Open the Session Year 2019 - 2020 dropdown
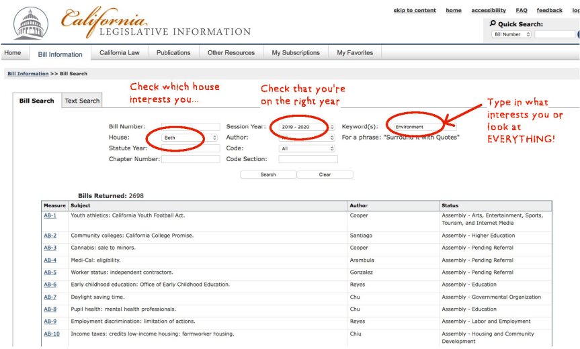The width and height of the screenshot is (580, 349). [x=307, y=127]
